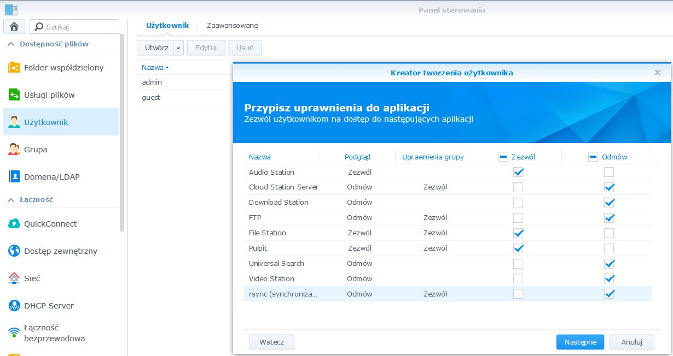The height and width of the screenshot is (356, 673).
Task: Click the search magnifier icon
Action: click(39, 26)
